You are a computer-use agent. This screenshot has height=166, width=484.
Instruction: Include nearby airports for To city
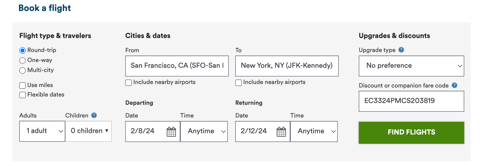[x=238, y=83]
